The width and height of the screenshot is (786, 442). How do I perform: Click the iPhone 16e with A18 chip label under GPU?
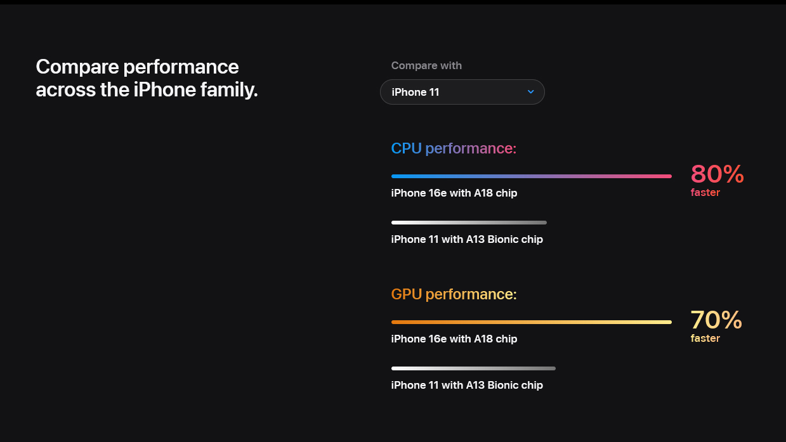tap(454, 339)
